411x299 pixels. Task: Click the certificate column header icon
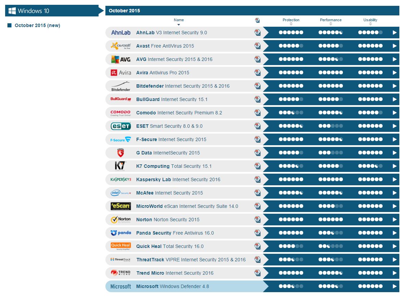[x=257, y=21]
